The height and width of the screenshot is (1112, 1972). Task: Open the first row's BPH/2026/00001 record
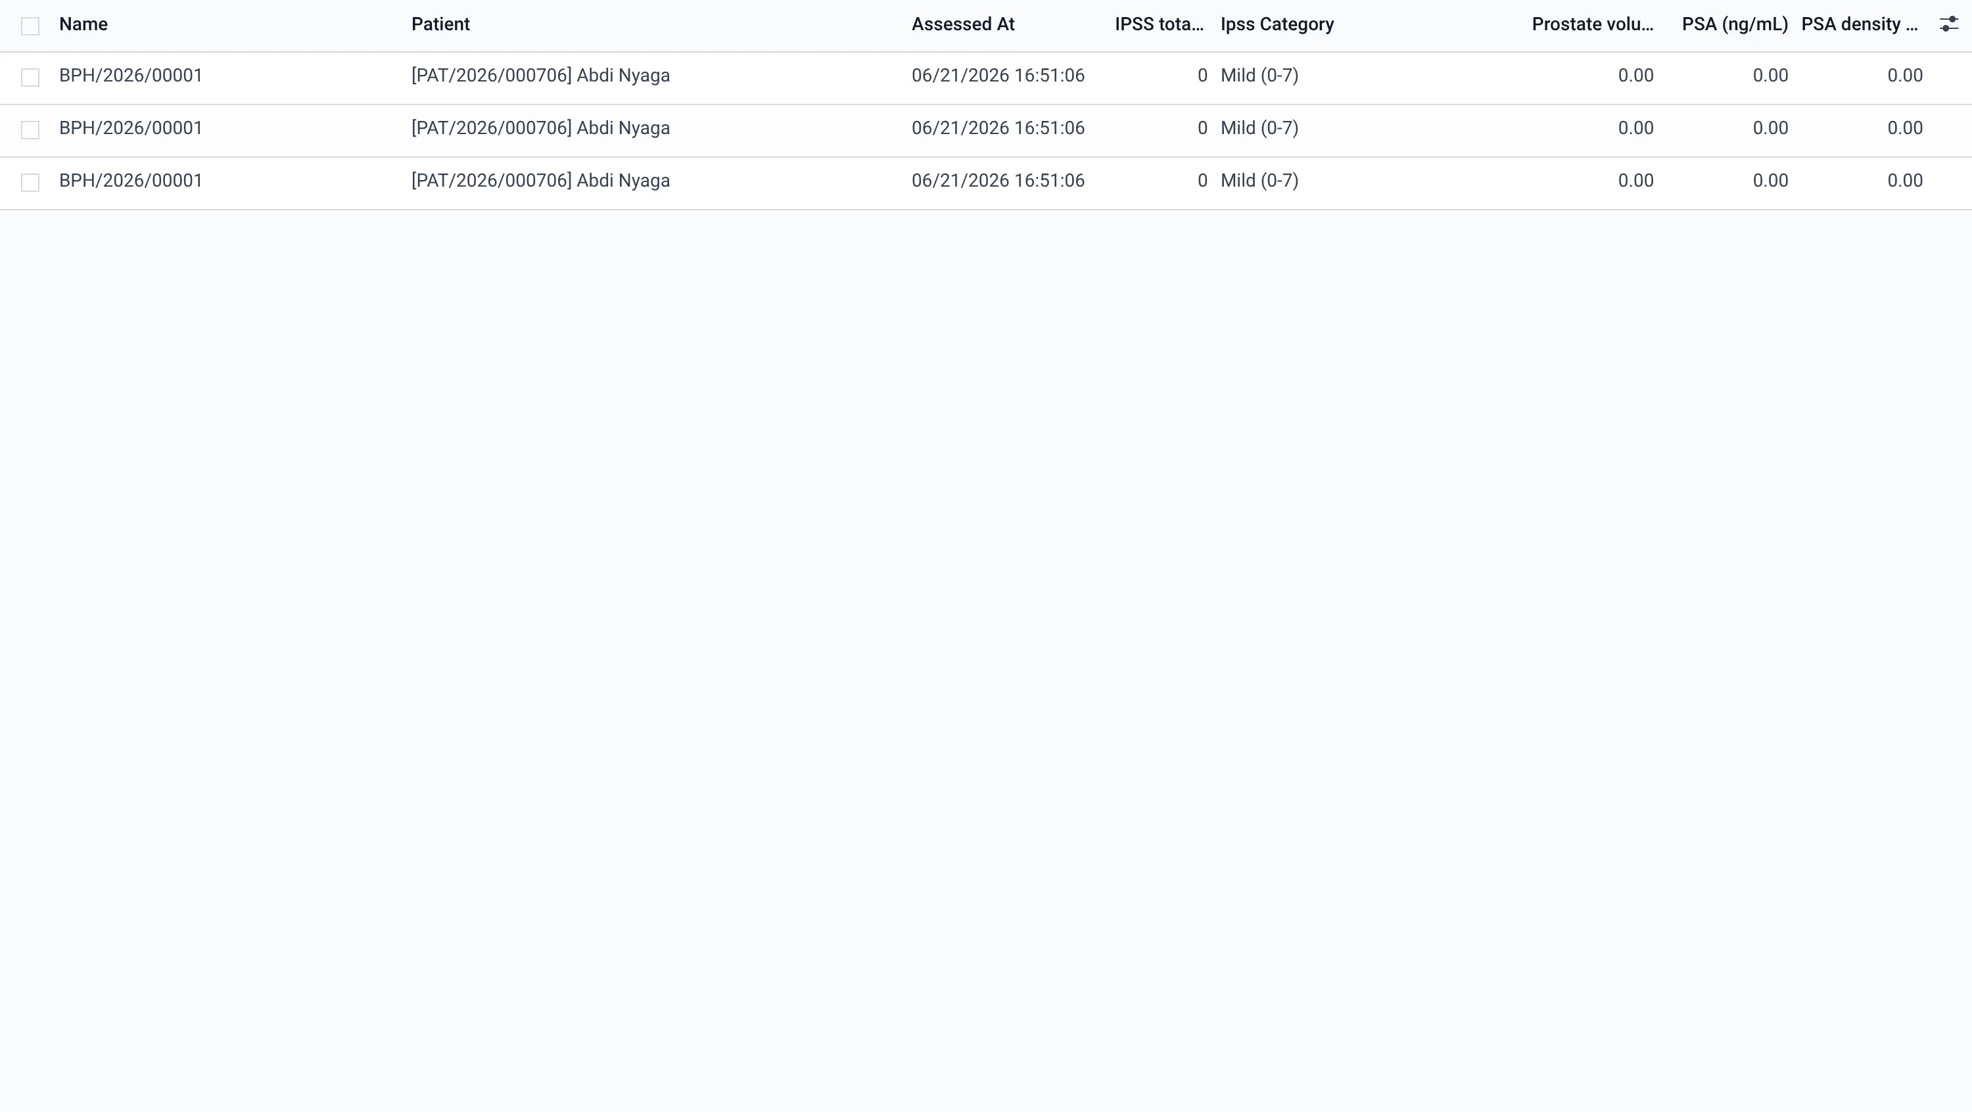(131, 76)
